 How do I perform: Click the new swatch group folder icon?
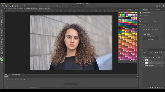coord(131,61)
